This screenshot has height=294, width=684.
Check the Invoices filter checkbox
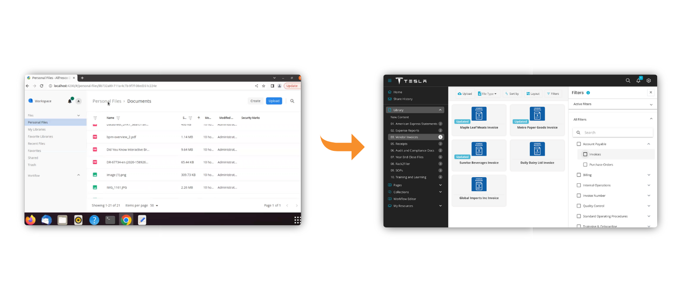click(585, 154)
